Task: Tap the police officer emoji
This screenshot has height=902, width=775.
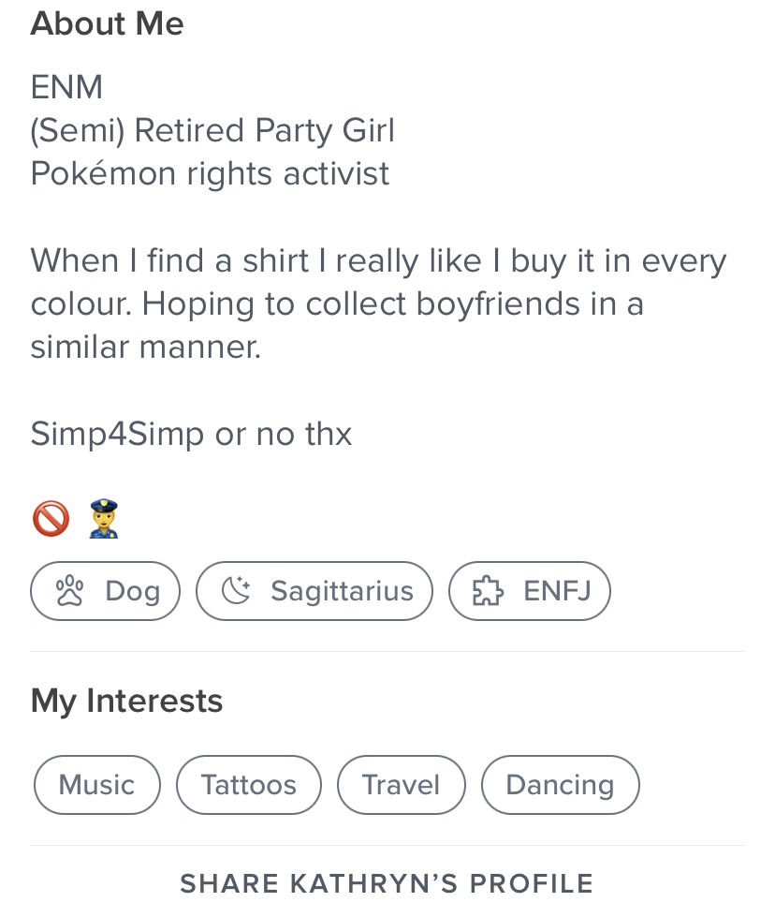Action: pos(104,518)
